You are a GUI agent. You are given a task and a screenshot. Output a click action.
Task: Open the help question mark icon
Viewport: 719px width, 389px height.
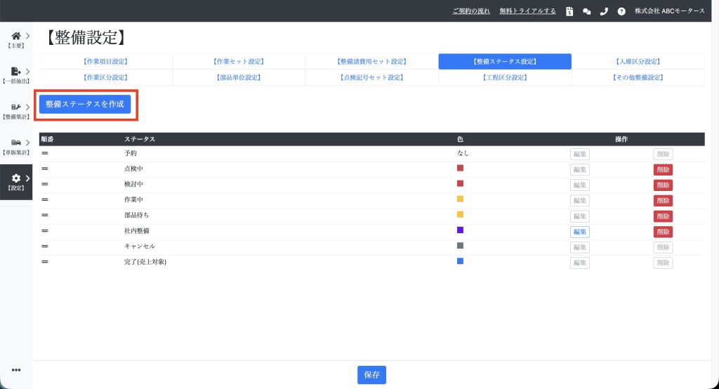point(621,11)
